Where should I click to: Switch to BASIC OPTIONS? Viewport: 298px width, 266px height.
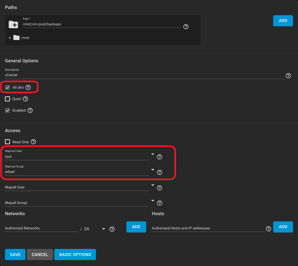75,255
